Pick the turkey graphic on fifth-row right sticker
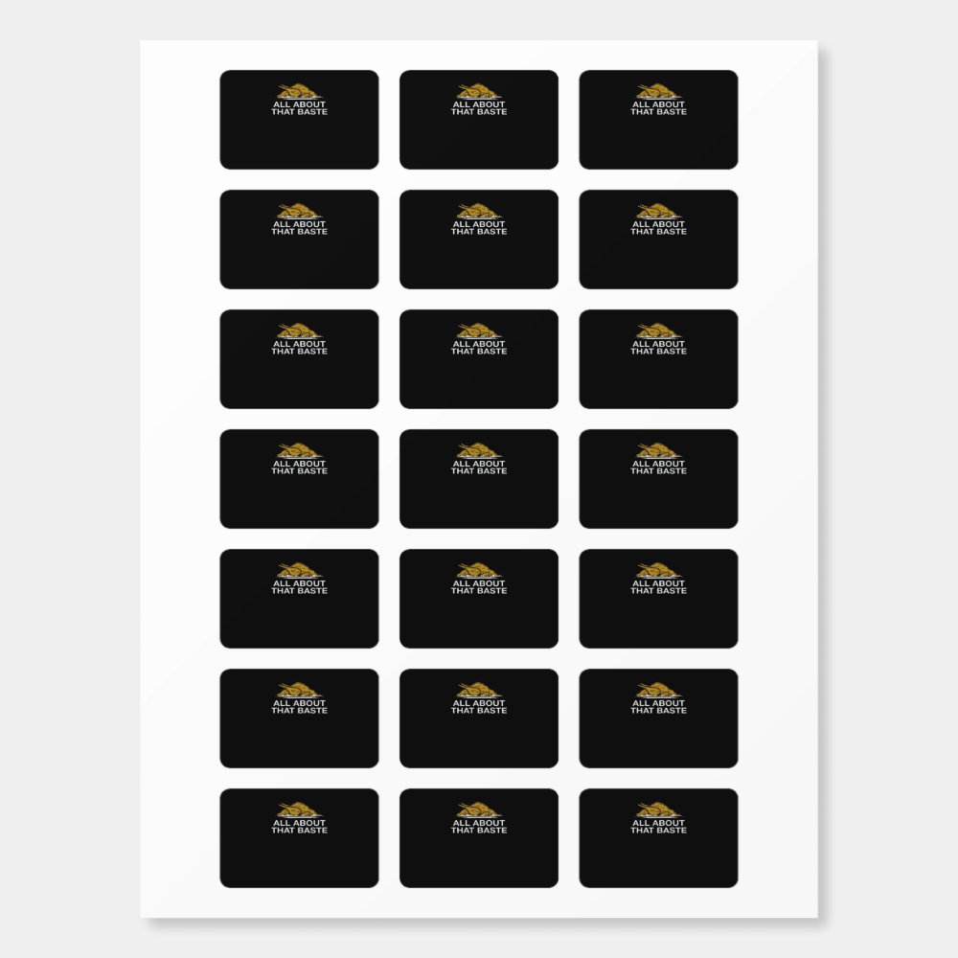958x958 pixels. tap(658, 570)
